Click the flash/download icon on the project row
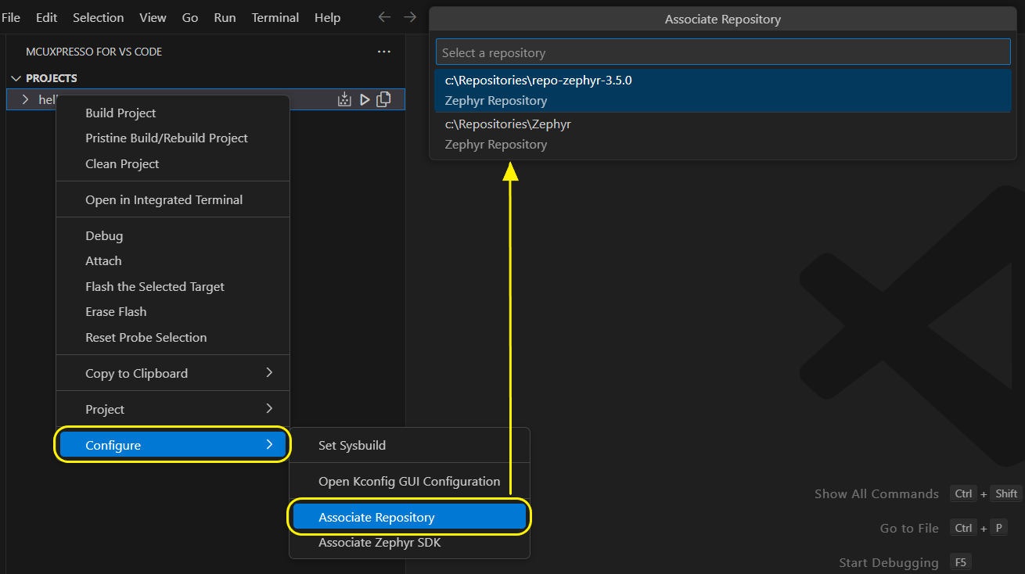 pyautogui.click(x=344, y=99)
